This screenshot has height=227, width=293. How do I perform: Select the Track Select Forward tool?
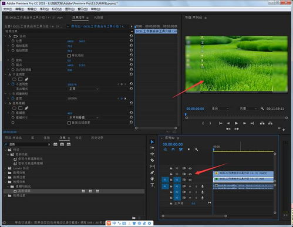tap(152, 148)
